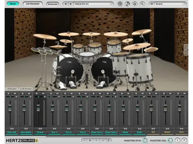Open the Metal Kit 01 preset dropdown
Image resolution: width=193 pixels, height=144 pixels.
point(111,4)
